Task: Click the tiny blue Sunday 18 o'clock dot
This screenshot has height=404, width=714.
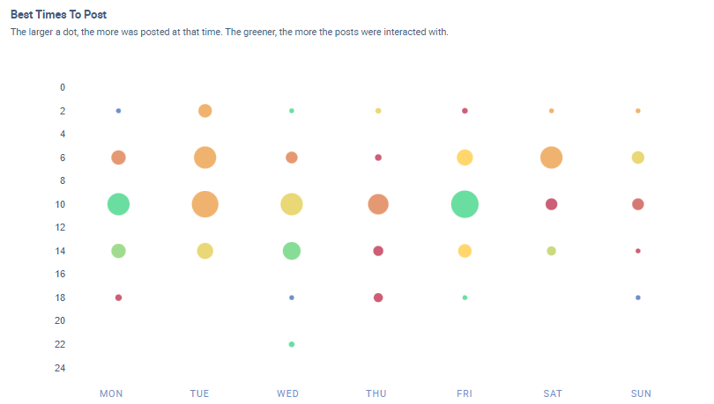Action: click(638, 297)
